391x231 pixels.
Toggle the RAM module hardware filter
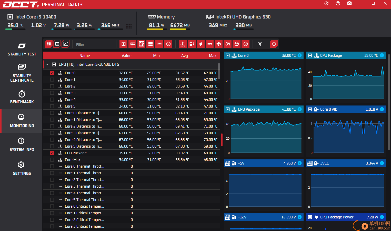(x=159, y=44)
